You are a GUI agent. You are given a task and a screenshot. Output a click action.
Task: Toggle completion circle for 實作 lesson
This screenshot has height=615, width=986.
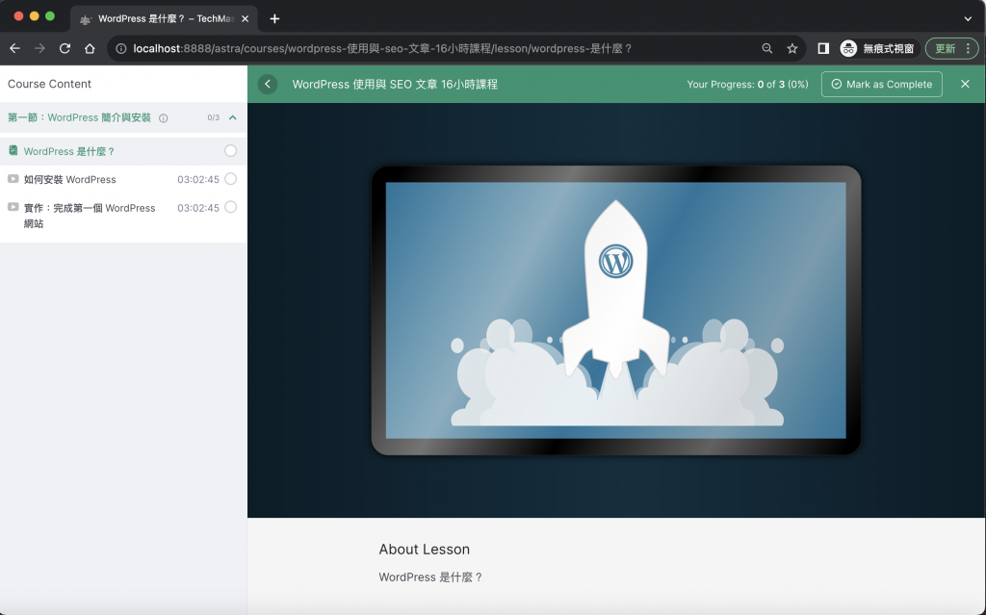coord(231,208)
